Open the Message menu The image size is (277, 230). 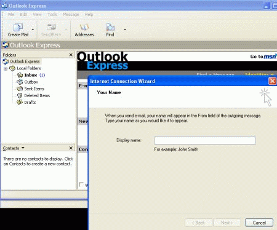click(71, 15)
